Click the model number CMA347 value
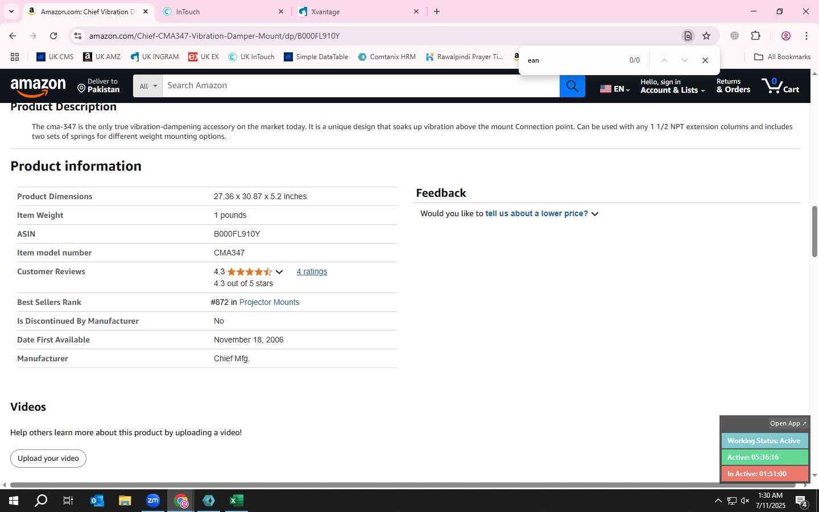The height and width of the screenshot is (512, 819). (229, 253)
